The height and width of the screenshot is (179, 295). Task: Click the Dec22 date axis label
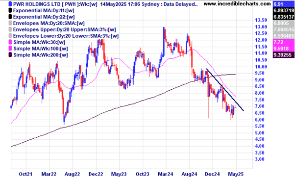point(96,174)
